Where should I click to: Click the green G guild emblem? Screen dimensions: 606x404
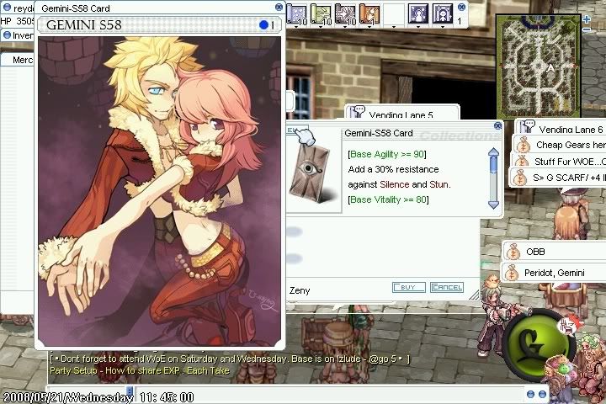[x=535, y=344]
